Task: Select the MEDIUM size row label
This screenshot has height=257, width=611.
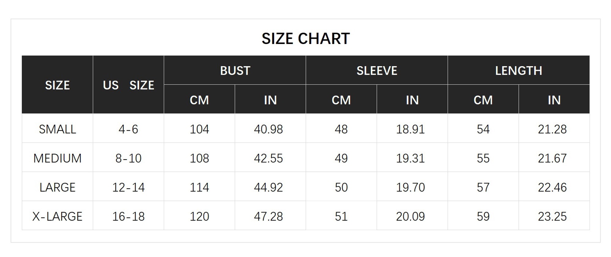Action: (57, 158)
